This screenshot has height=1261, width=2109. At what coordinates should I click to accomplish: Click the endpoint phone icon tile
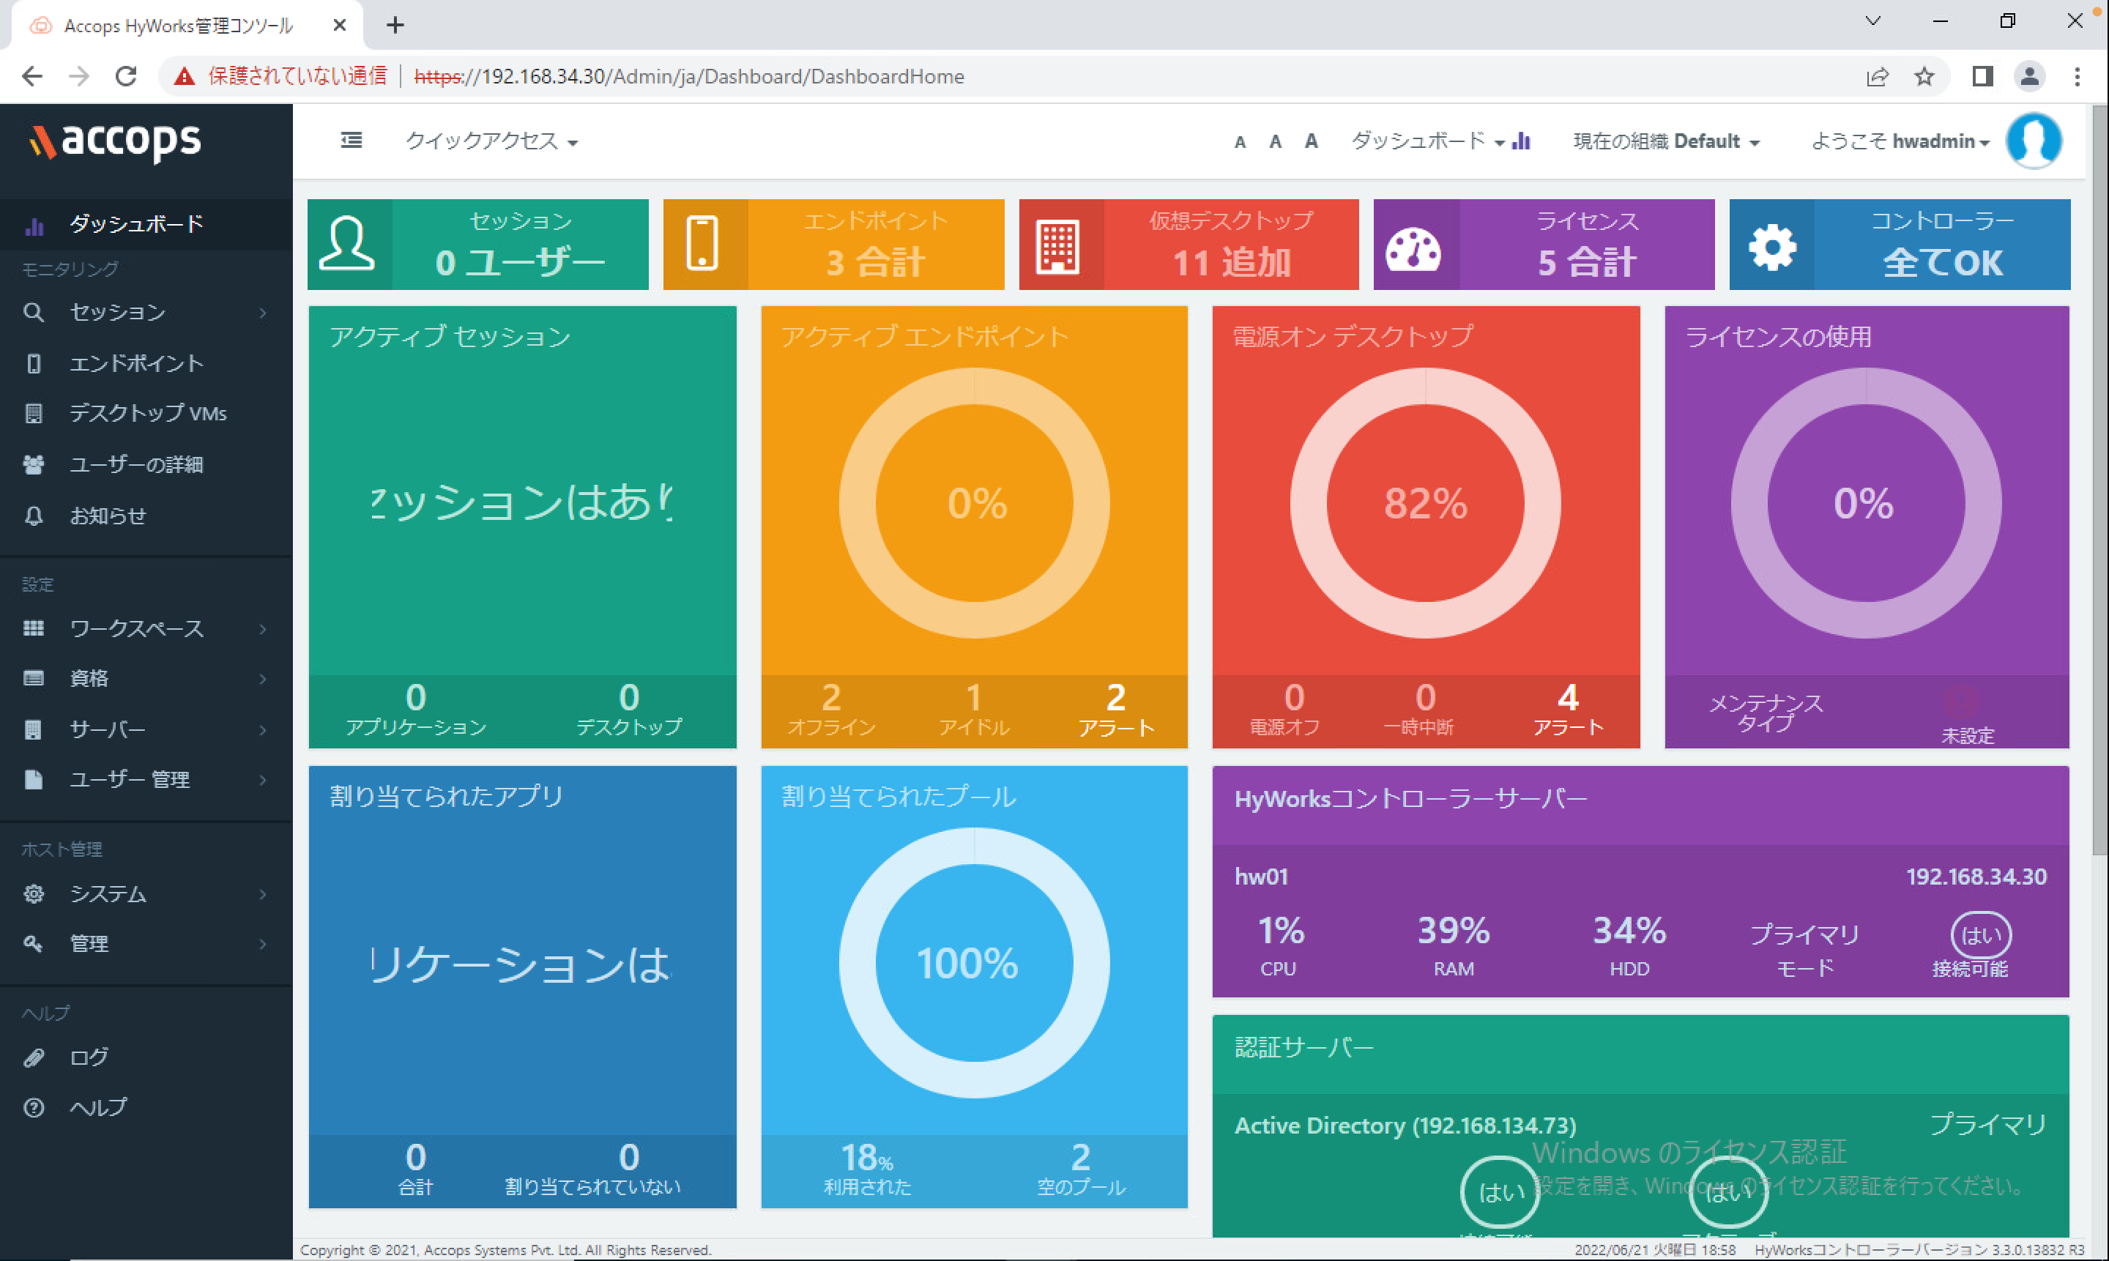704,245
